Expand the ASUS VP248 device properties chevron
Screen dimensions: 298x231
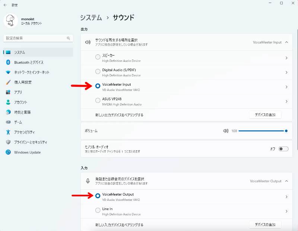tap(286, 100)
